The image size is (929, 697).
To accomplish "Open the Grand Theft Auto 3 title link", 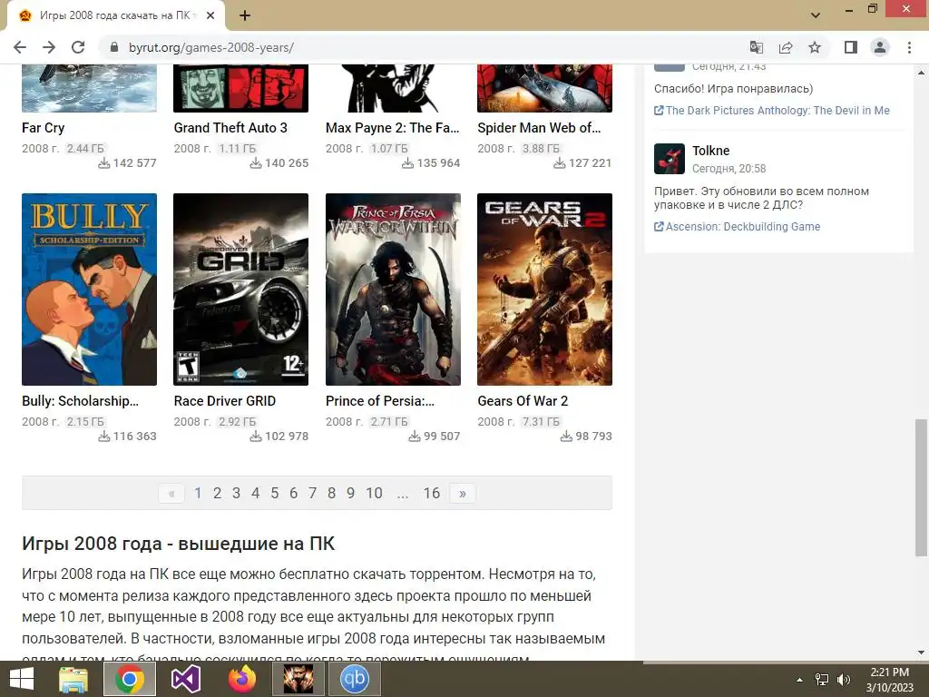I will pos(230,128).
